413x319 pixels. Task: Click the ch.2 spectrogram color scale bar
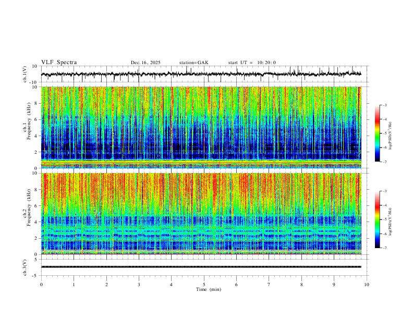(378, 219)
